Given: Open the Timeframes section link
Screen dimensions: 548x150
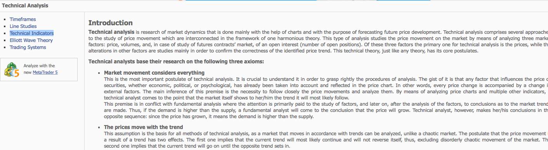Looking at the screenshot, I should [x=23, y=19].
